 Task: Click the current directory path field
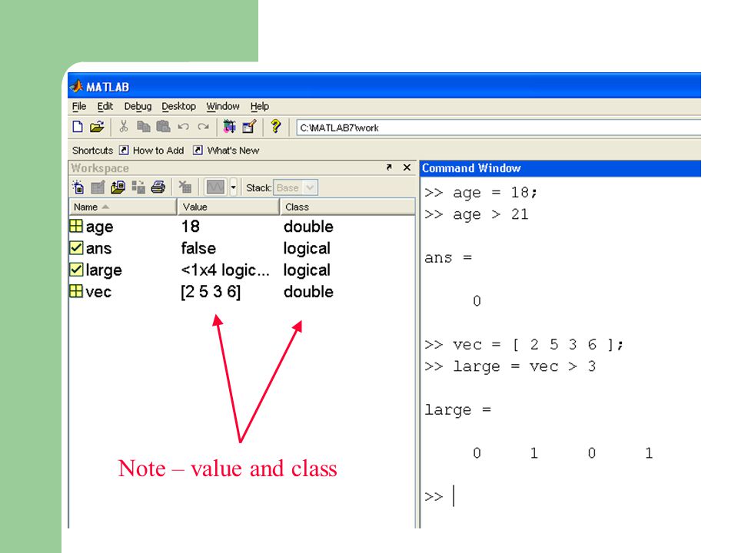click(498, 127)
